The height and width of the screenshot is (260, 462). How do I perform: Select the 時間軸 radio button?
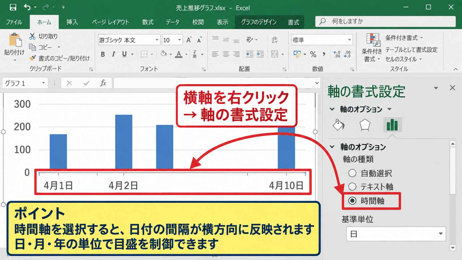click(x=352, y=201)
